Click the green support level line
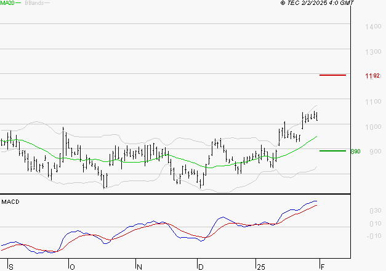386x271 pixels. [332, 151]
